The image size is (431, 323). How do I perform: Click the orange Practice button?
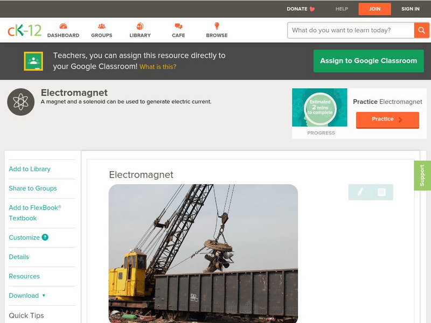point(387,120)
